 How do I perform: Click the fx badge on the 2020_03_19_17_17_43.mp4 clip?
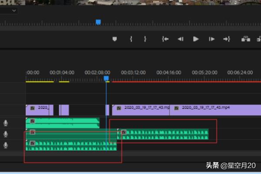[x=177, y=108]
